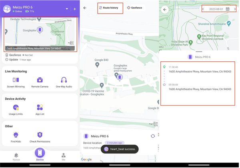Go to the Me tab

pyautogui.click(x=64, y=157)
